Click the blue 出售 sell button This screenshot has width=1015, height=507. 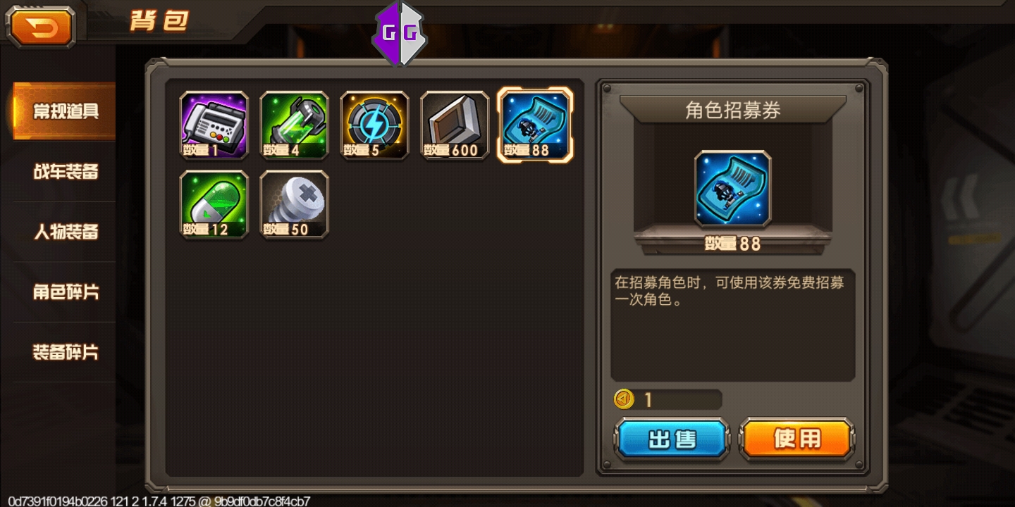point(672,439)
